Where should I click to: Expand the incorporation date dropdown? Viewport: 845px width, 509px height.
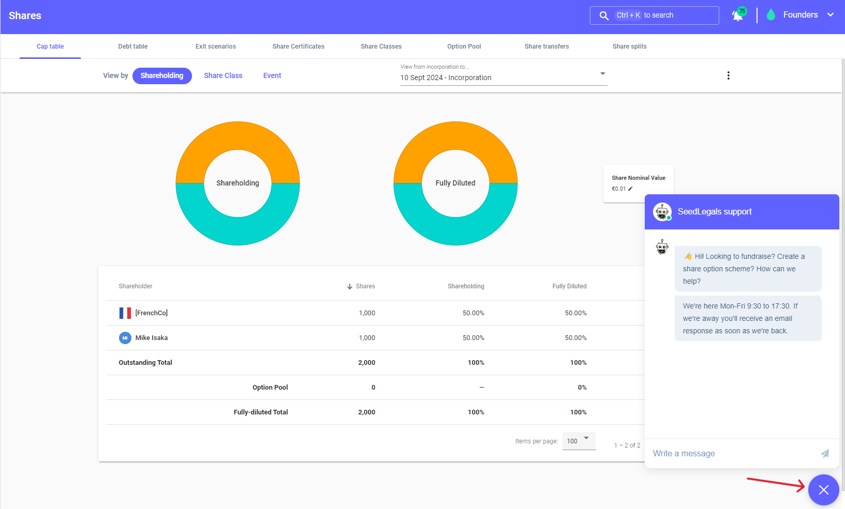[602, 74]
